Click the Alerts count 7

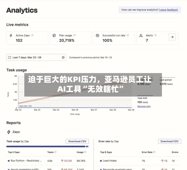coord(147,40)
